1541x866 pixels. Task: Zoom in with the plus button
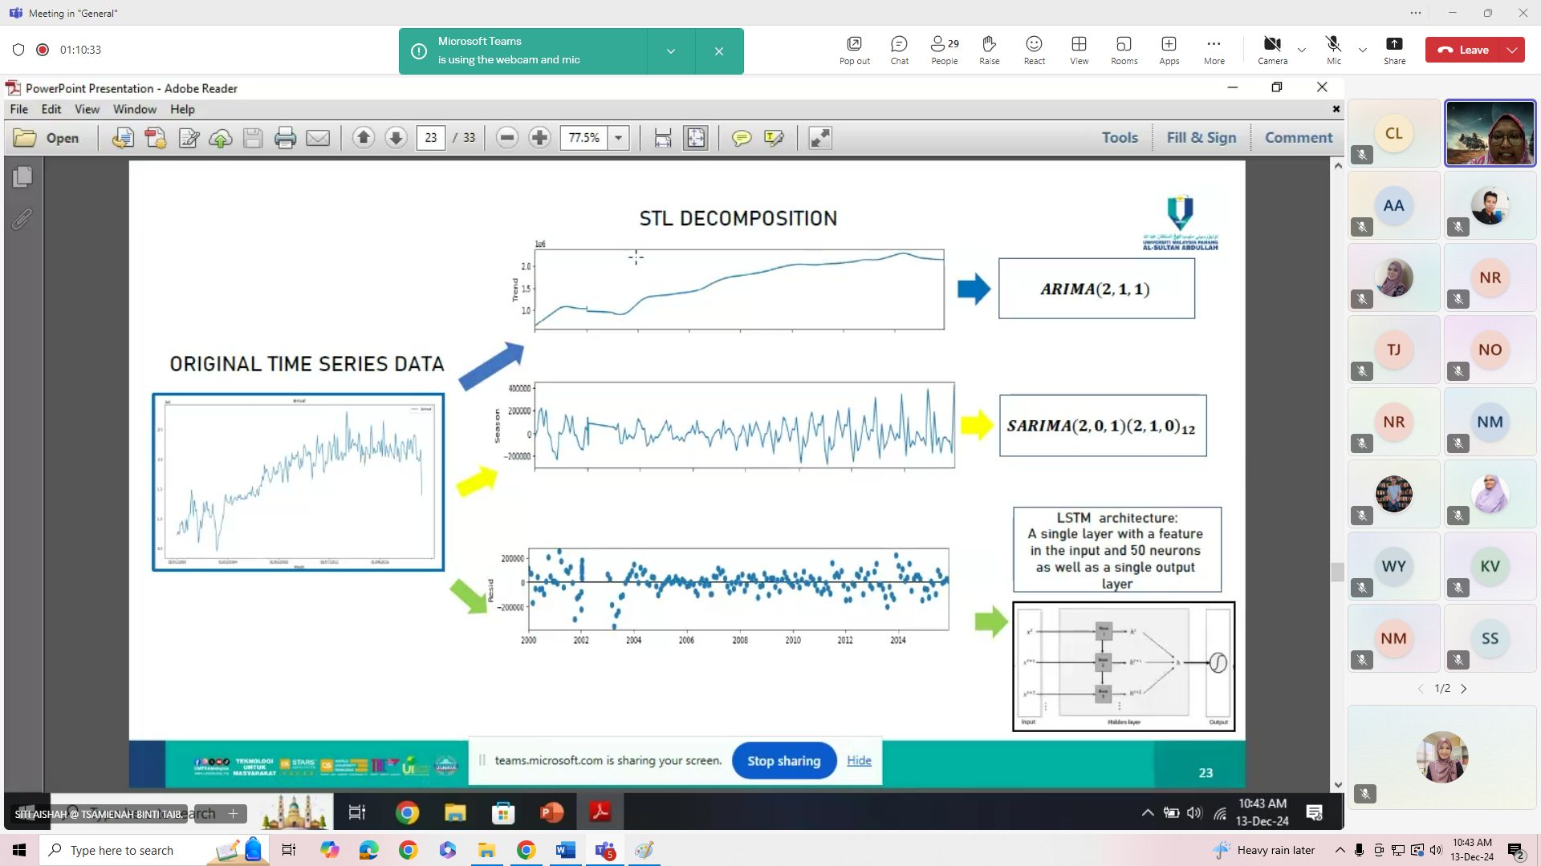(539, 138)
